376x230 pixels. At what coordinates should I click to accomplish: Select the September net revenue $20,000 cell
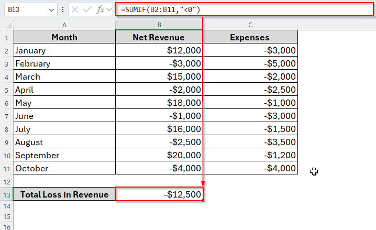[x=159, y=156]
